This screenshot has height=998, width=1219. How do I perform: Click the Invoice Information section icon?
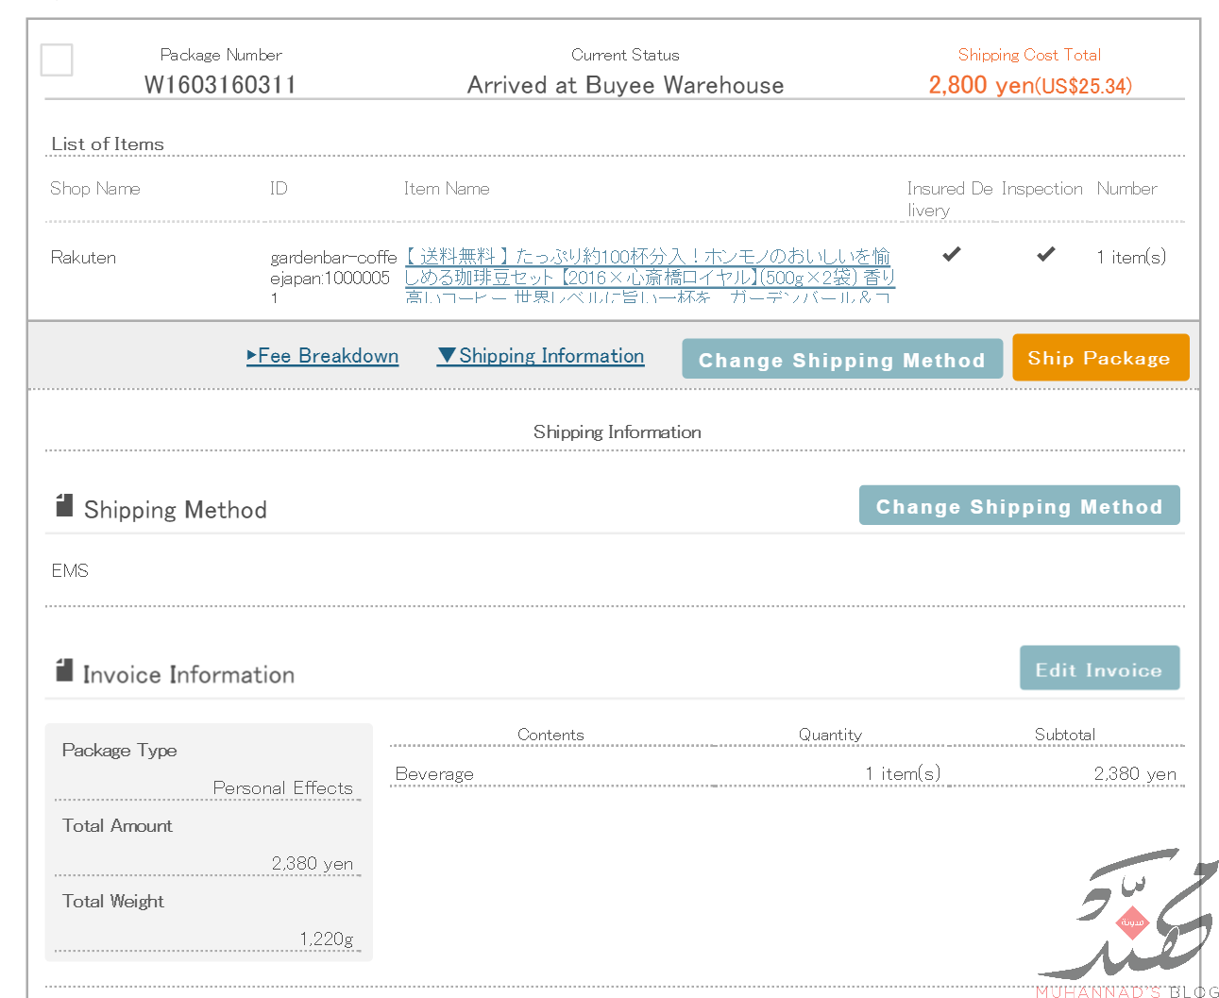tap(64, 670)
